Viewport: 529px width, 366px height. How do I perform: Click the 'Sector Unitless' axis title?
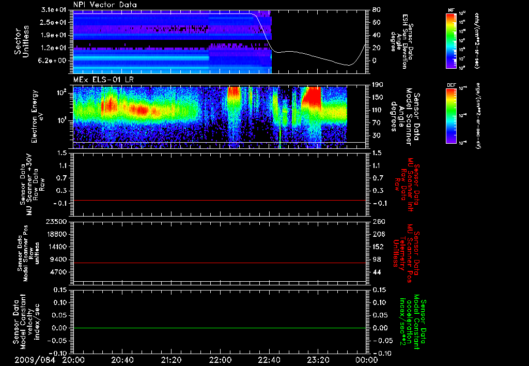pos(22,41)
